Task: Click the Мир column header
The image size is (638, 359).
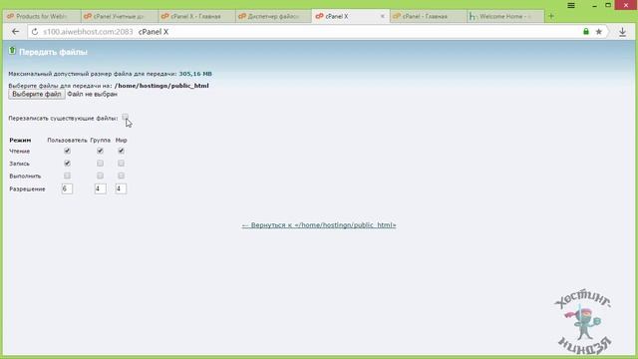Action: coord(122,140)
